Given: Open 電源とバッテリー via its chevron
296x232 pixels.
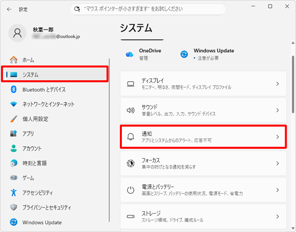Looking at the screenshot, I should 277,190.
